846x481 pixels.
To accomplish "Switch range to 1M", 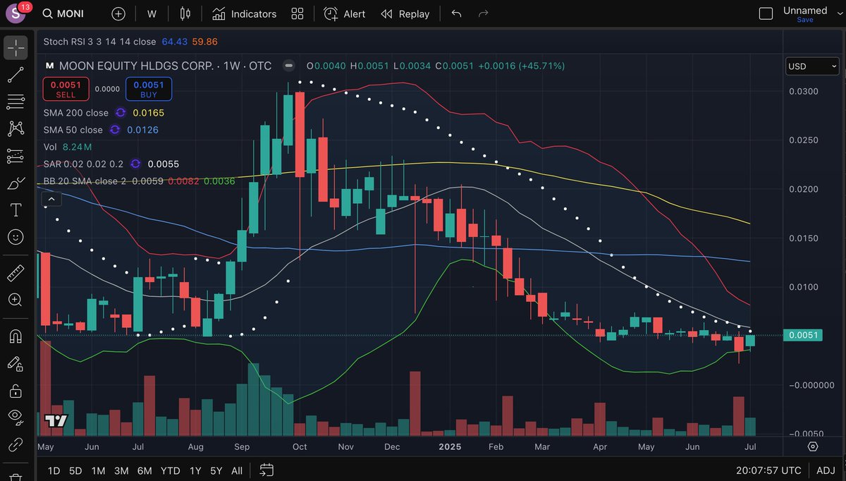I will pos(98,470).
